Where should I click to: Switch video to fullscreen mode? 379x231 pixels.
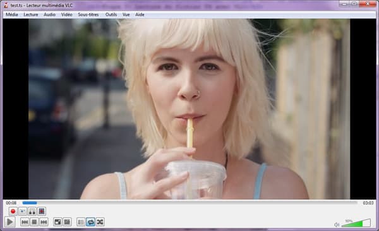coord(57,222)
